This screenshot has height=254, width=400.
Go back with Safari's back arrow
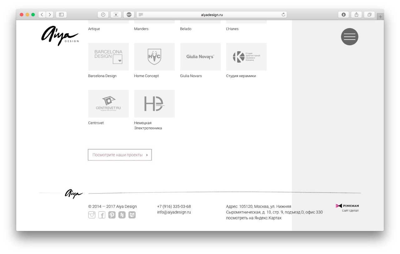(42, 15)
